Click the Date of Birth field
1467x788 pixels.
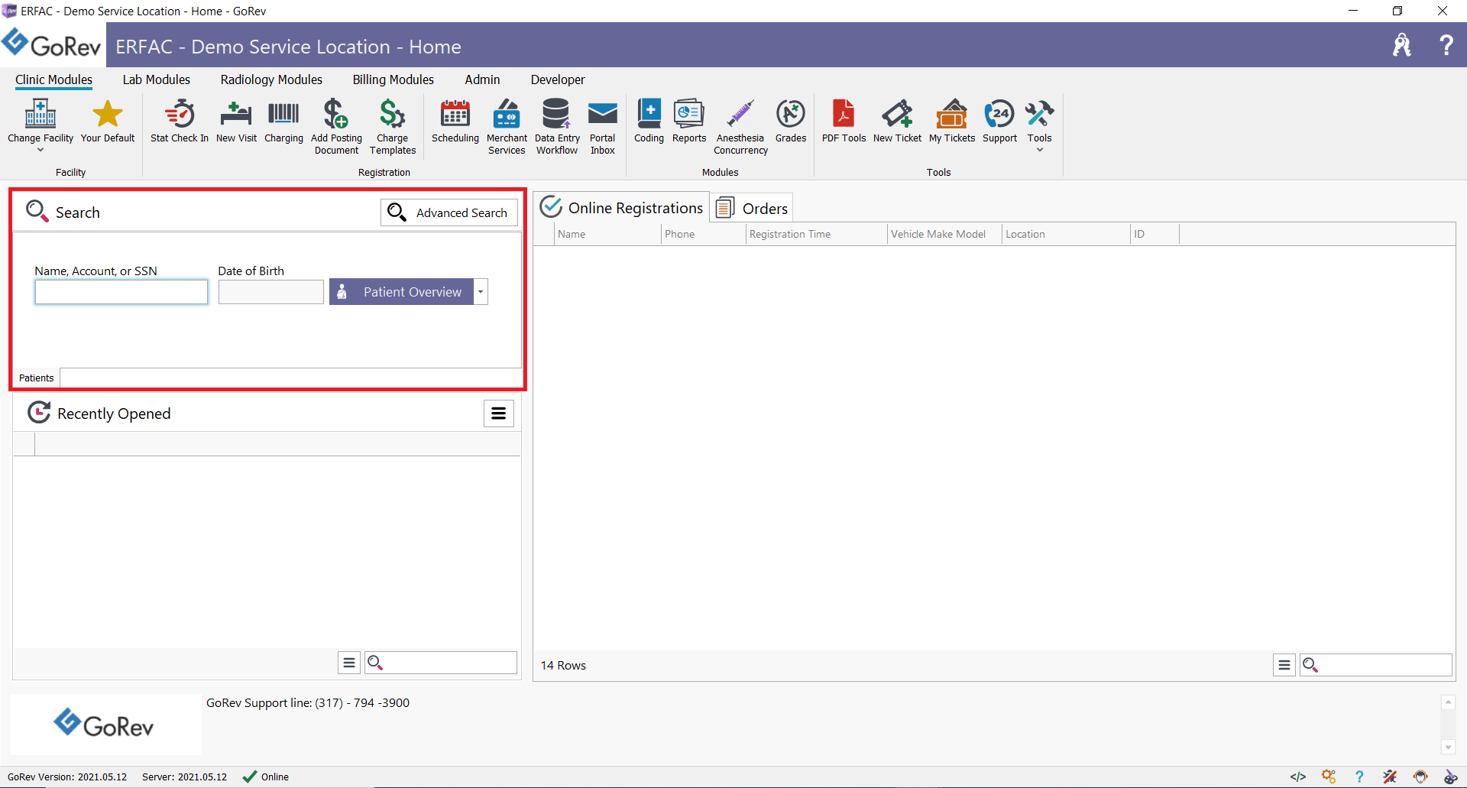[x=271, y=292]
